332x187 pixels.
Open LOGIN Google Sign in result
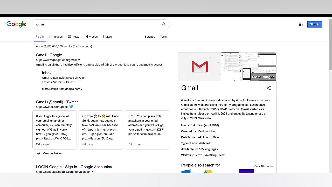pyautogui.click(x=73, y=167)
